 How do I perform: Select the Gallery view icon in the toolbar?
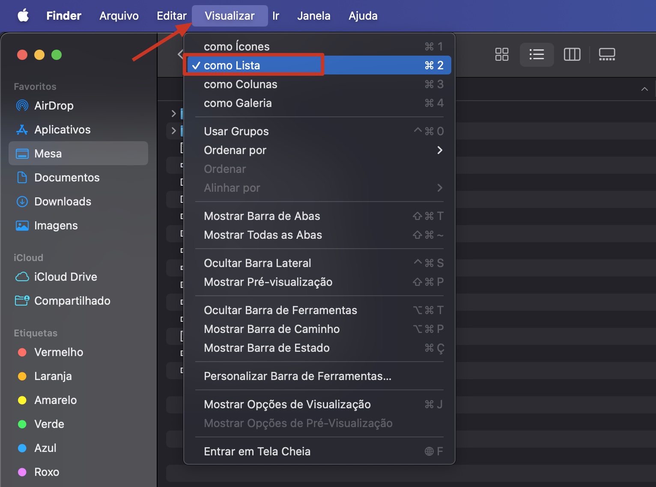pyautogui.click(x=607, y=54)
